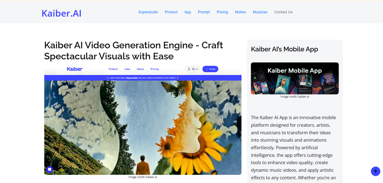The height and width of the screenshot is (183, 383).
Task: Visit the Musician nav link
Action: point(260,12)
